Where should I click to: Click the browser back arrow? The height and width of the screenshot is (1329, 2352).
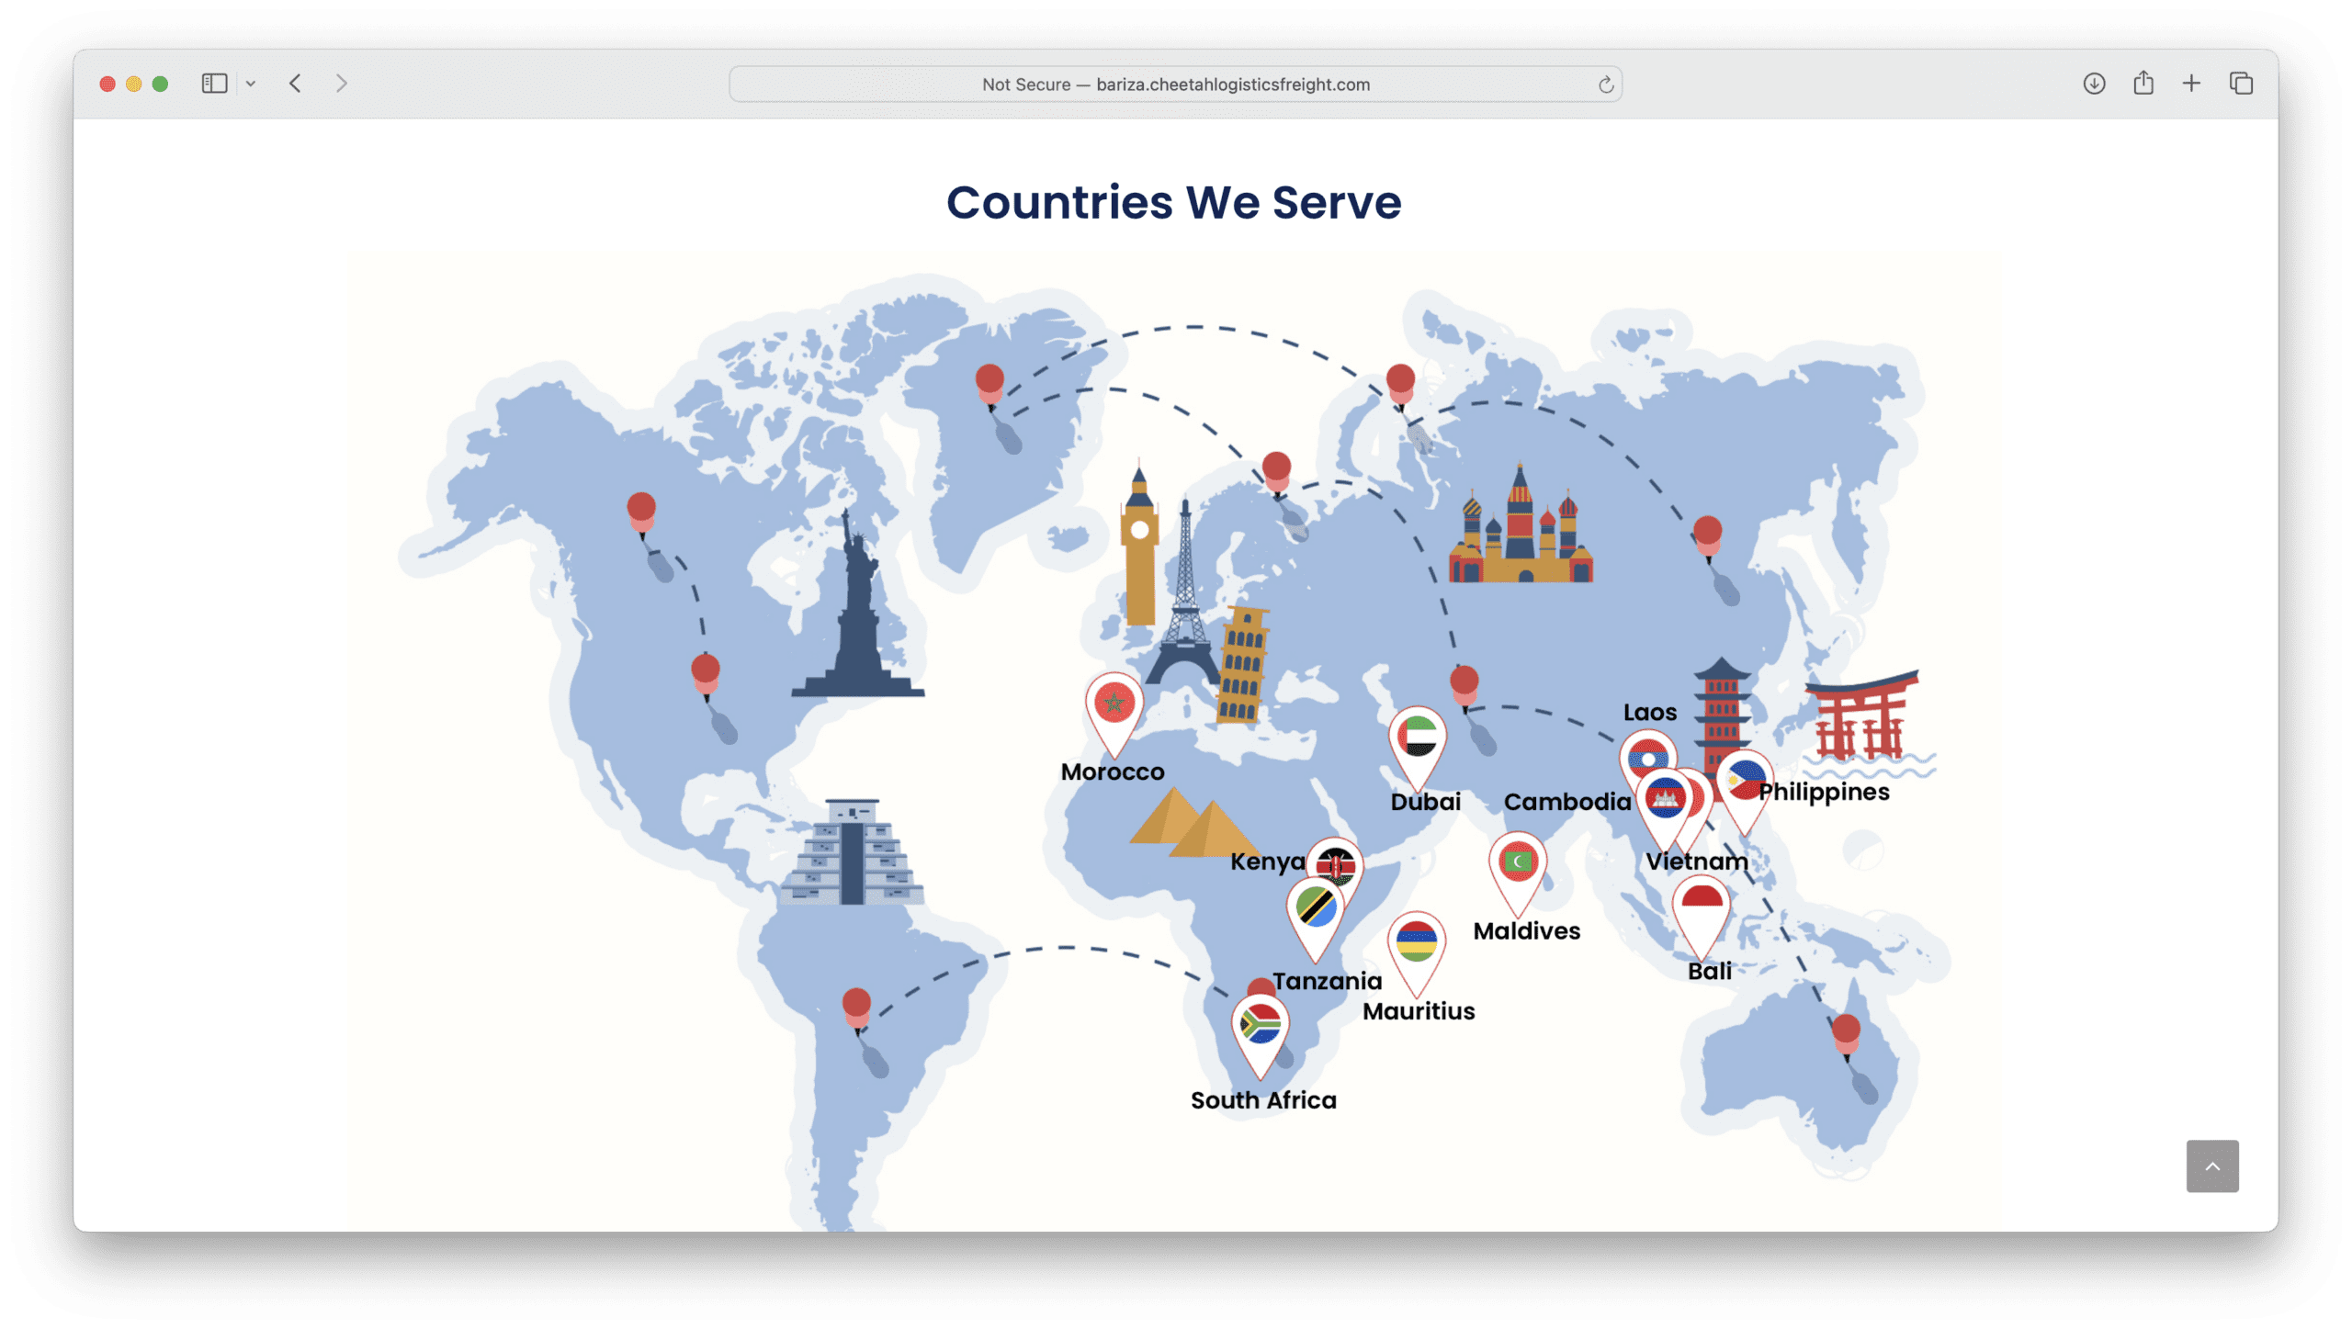pos(295,83)
